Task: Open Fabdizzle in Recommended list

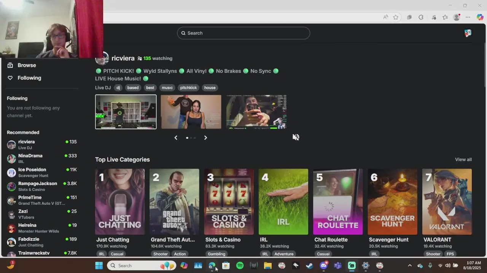Action: (x=42, y=242)
